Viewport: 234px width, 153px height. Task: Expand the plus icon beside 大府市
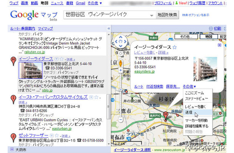tap(12, 149)
